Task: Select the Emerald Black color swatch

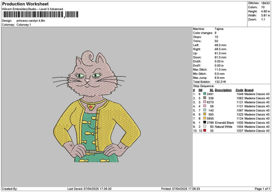Action: [x=205, y=122]
